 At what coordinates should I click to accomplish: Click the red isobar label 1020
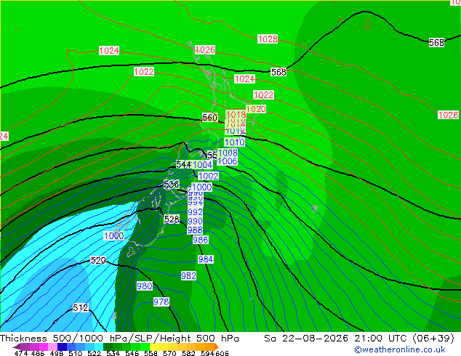point(256,109)
